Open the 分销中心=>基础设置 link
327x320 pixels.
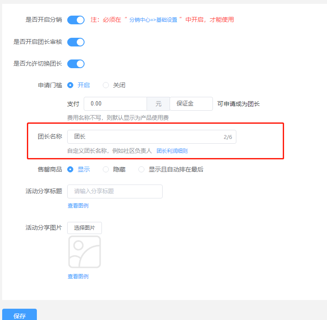pos(153,20)
